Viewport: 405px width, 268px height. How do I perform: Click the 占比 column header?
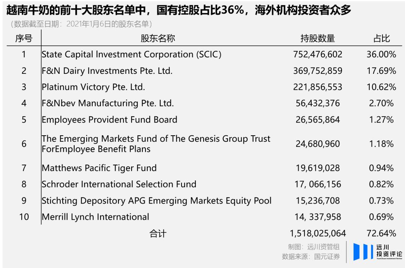(x=381, y=38)
